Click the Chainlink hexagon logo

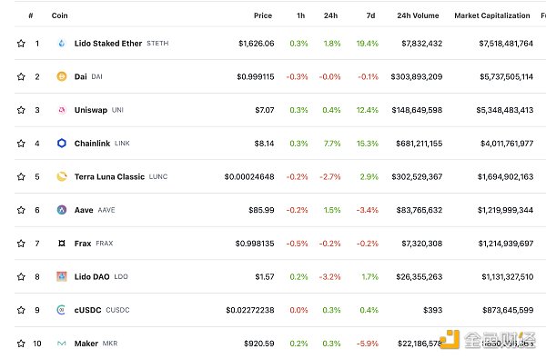(x=62, y=144)
